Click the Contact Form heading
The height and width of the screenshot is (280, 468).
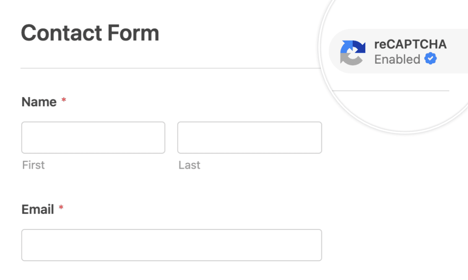pos(90,33)
